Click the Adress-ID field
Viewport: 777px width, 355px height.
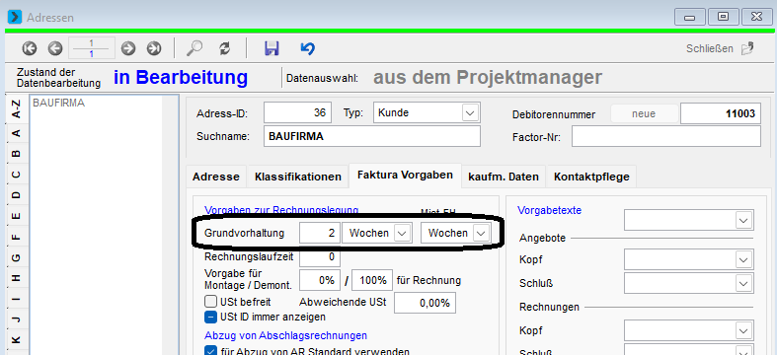(x=297, y=112)
